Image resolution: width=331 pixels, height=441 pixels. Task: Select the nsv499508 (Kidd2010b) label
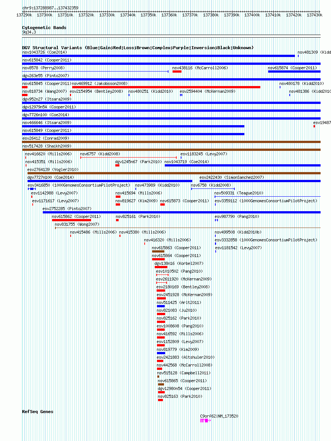click(238, 232)
